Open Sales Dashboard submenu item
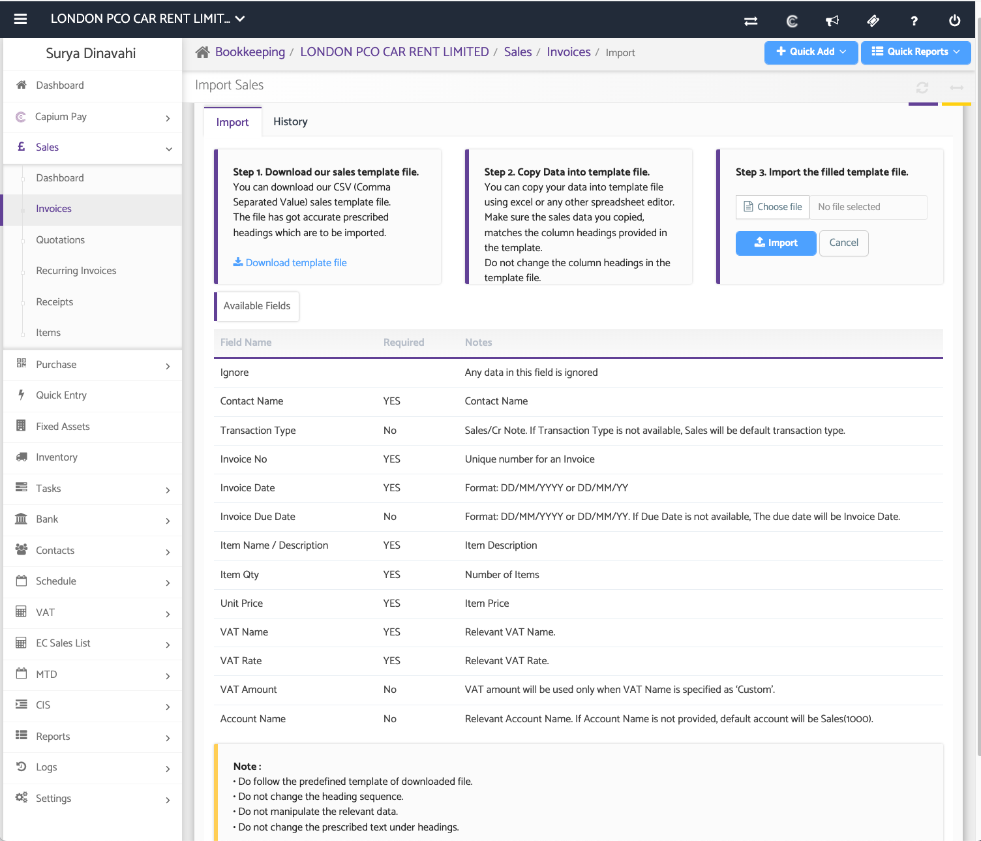981x841 pixels. [59, 177]
